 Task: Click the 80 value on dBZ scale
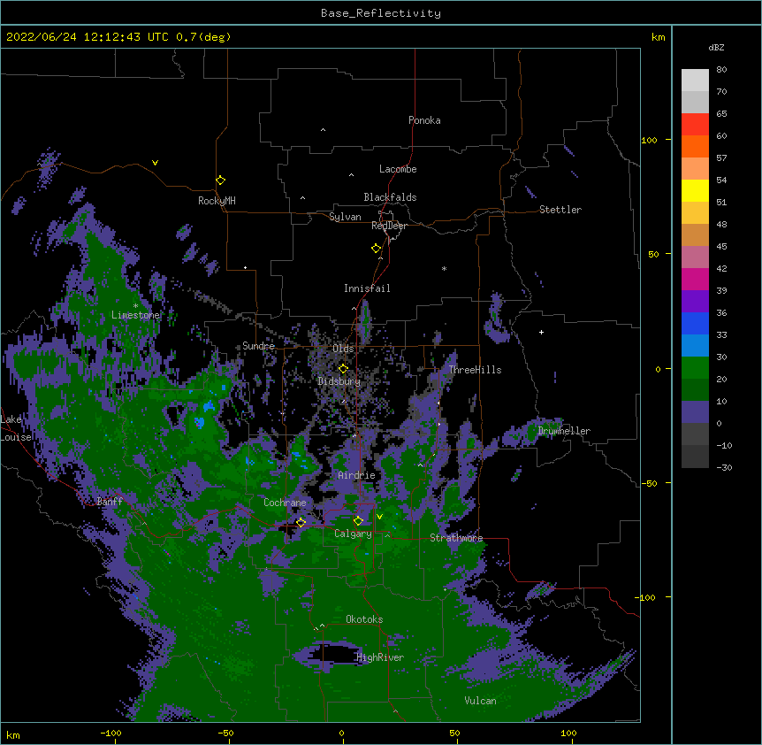coord(721,70)
